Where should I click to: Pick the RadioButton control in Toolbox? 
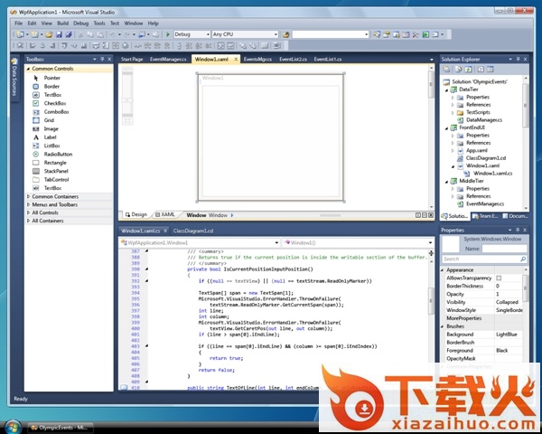(x=58, y=154)
